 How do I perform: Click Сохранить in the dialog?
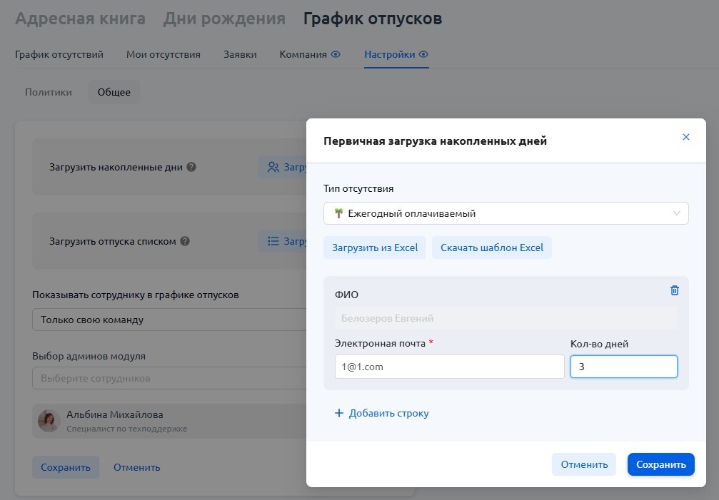[x=661, y=464]
